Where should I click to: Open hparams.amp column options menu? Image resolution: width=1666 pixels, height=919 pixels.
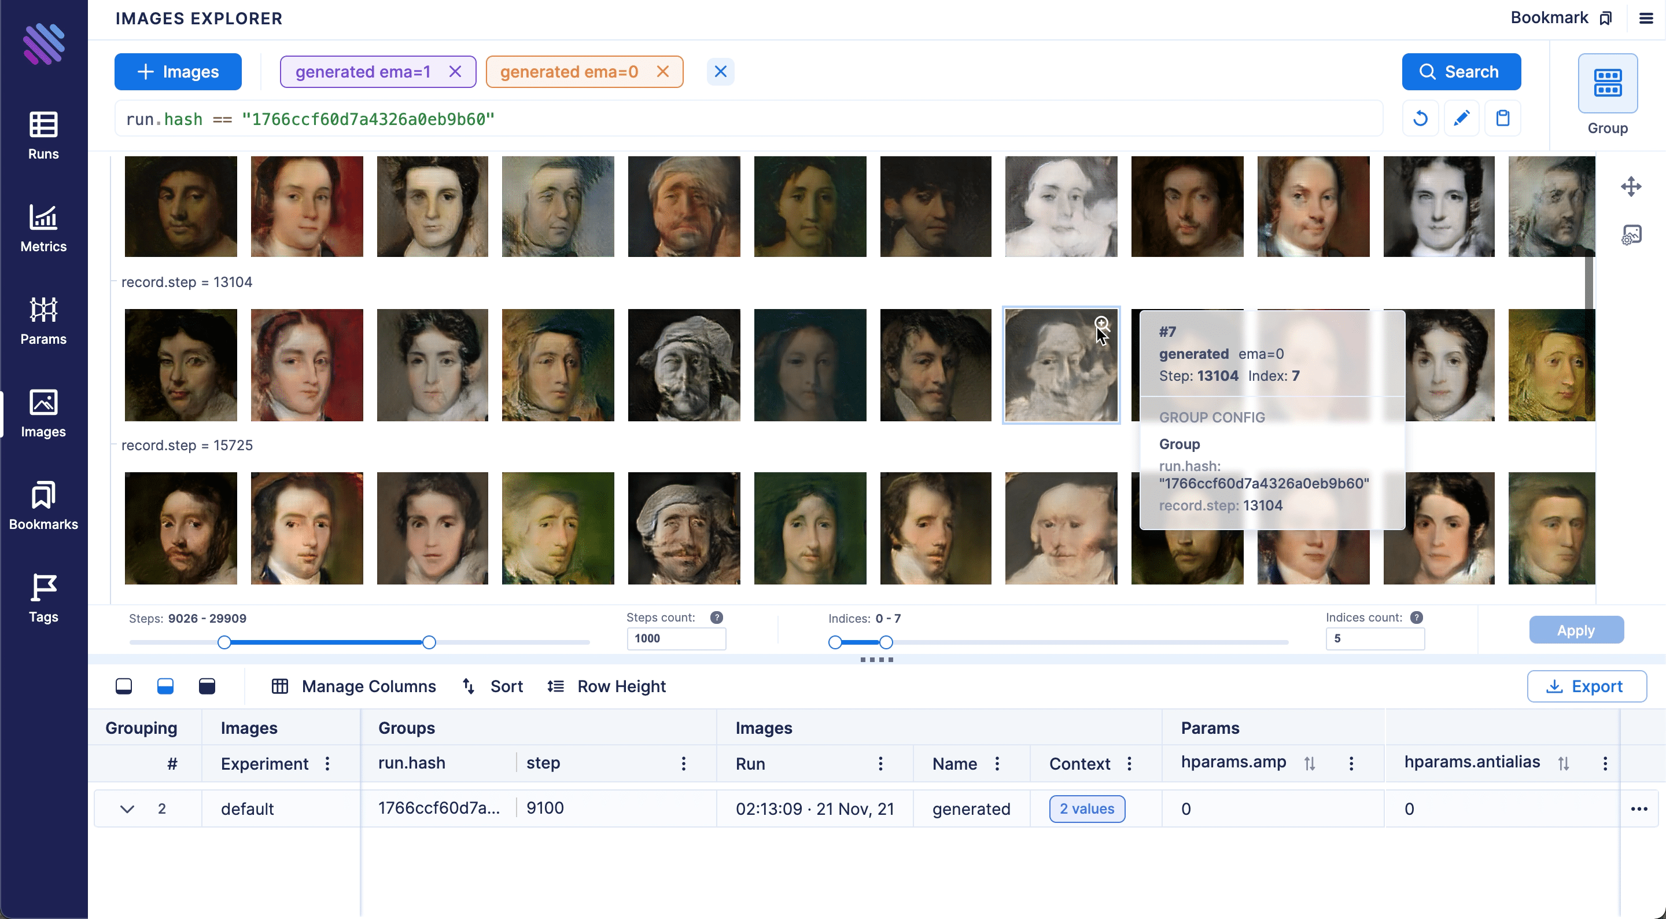(x=1352, y=764)
